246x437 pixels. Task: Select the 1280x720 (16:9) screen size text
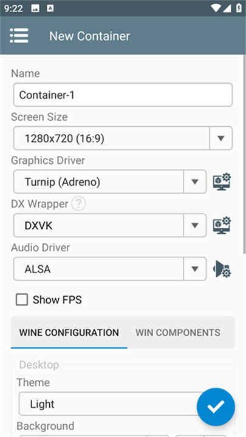64,138
